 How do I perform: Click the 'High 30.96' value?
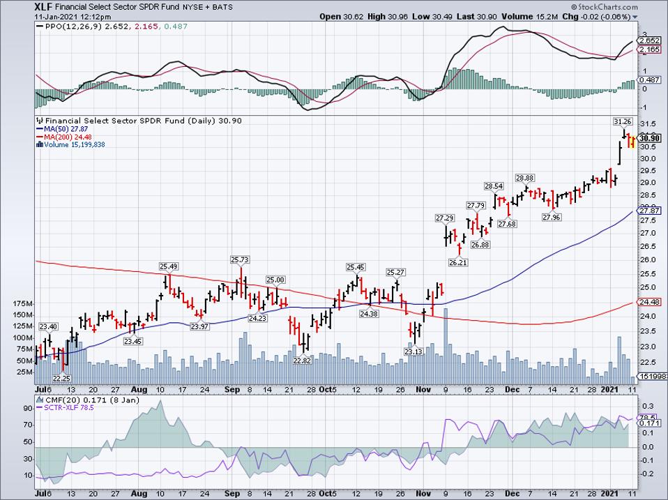387,17
